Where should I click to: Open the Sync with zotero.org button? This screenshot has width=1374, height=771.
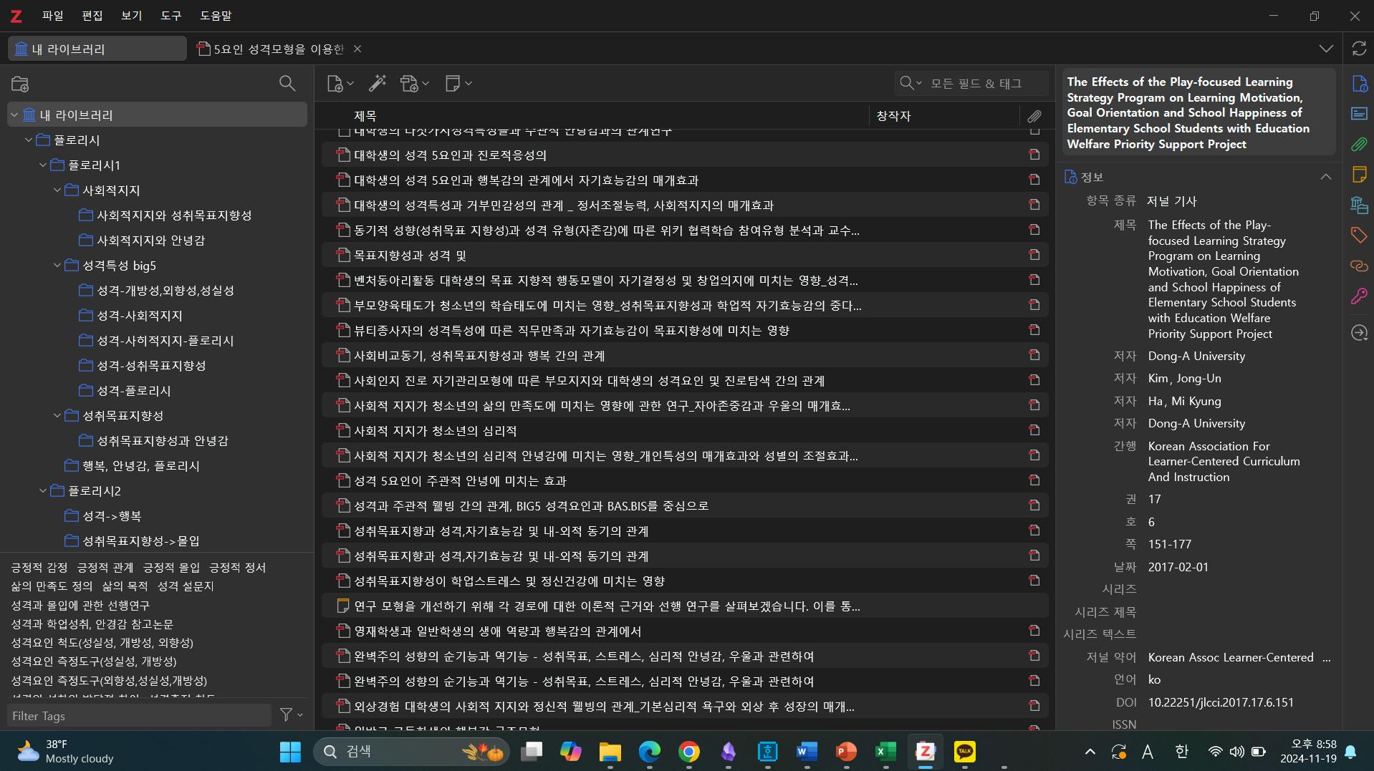tap(1359, 49)
